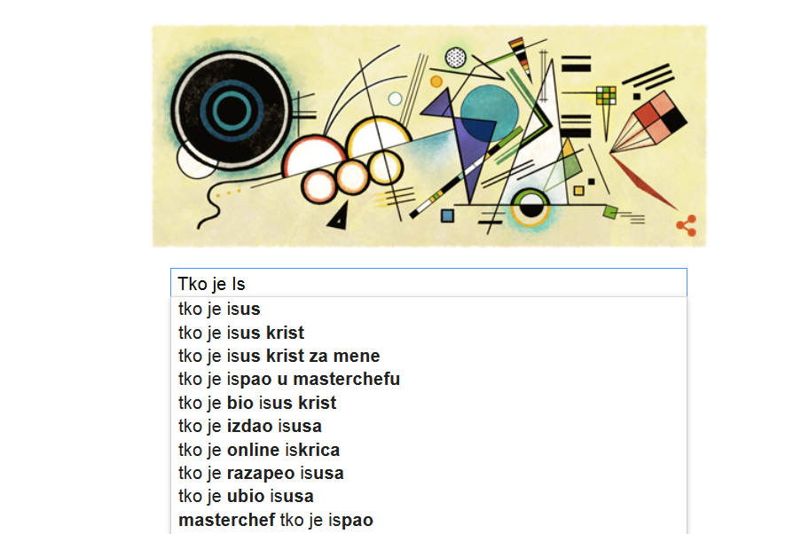Click the green ring with black half-circle
Screen dimensions: 801x534
[x=532, y=207]
